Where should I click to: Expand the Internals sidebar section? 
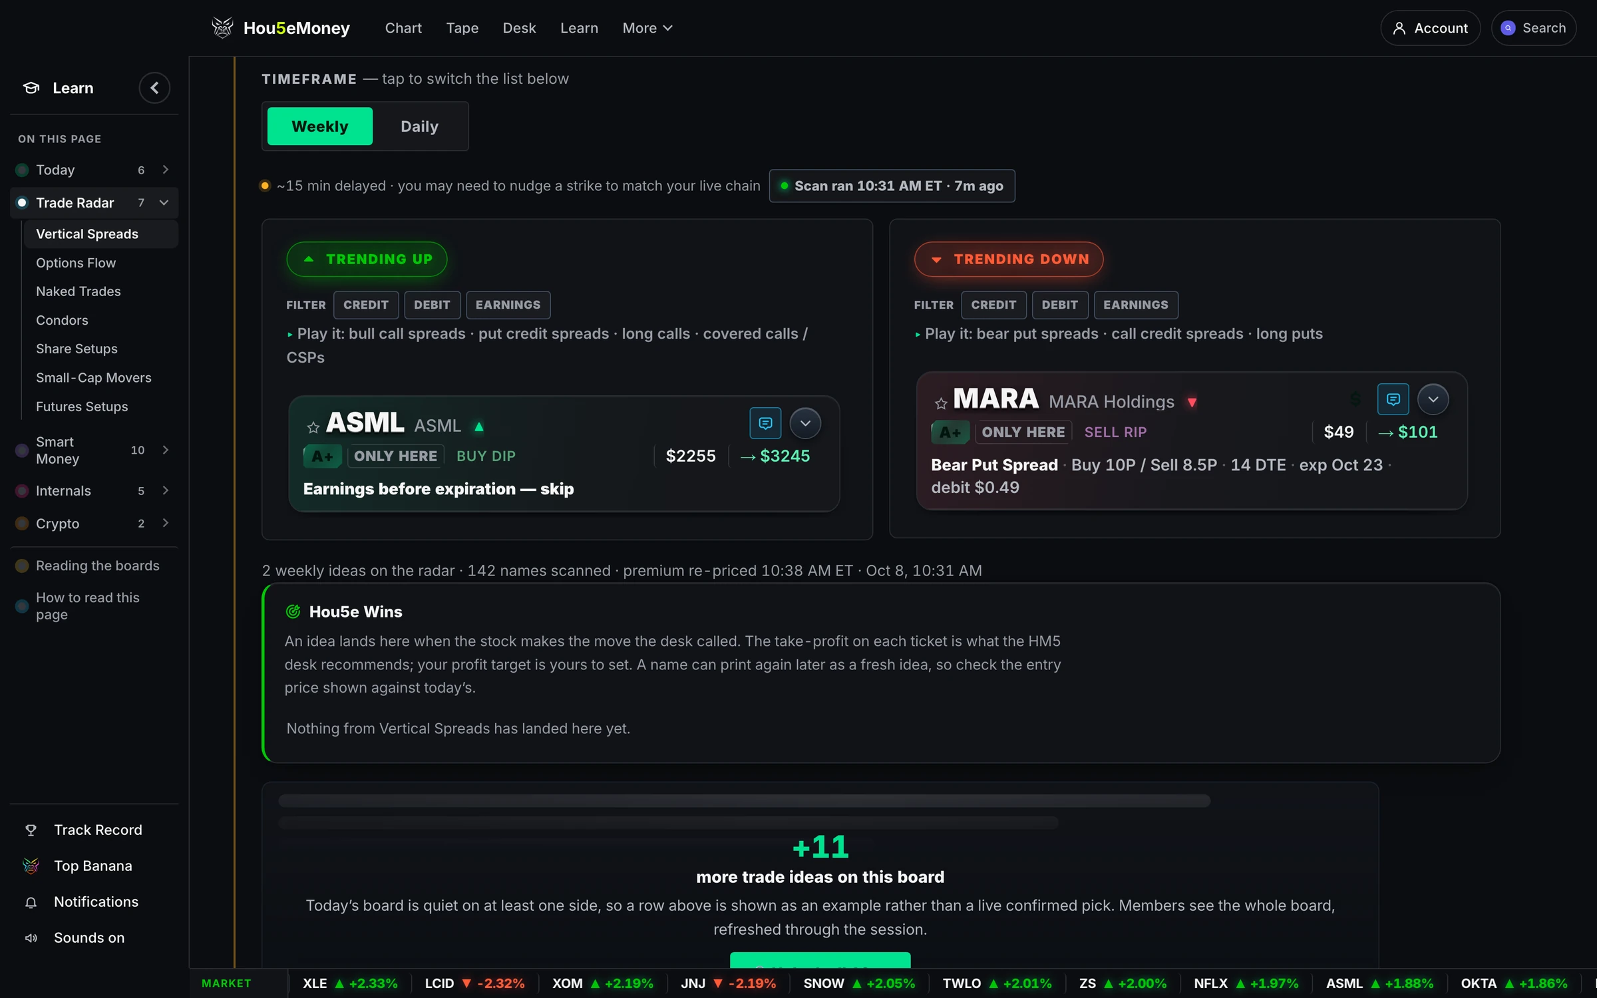[165, 490]
